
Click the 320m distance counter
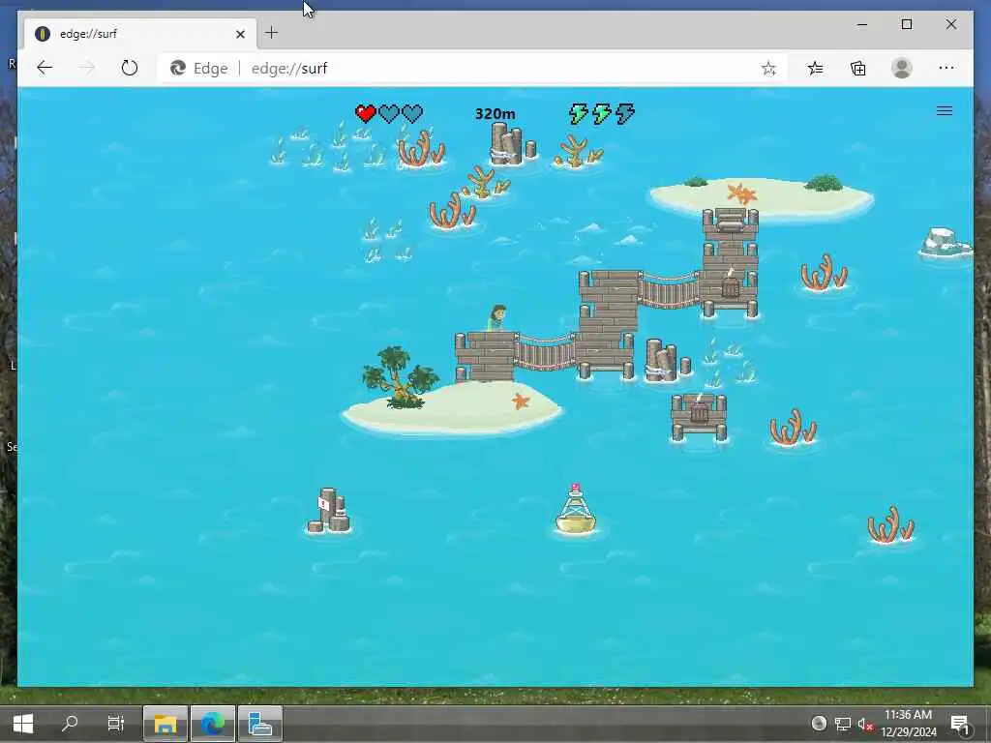[495, 114]
